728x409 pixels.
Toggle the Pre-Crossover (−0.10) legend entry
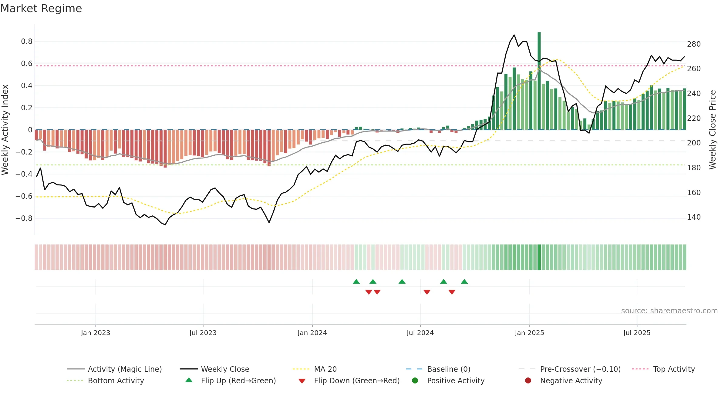[x=570, y=369]
